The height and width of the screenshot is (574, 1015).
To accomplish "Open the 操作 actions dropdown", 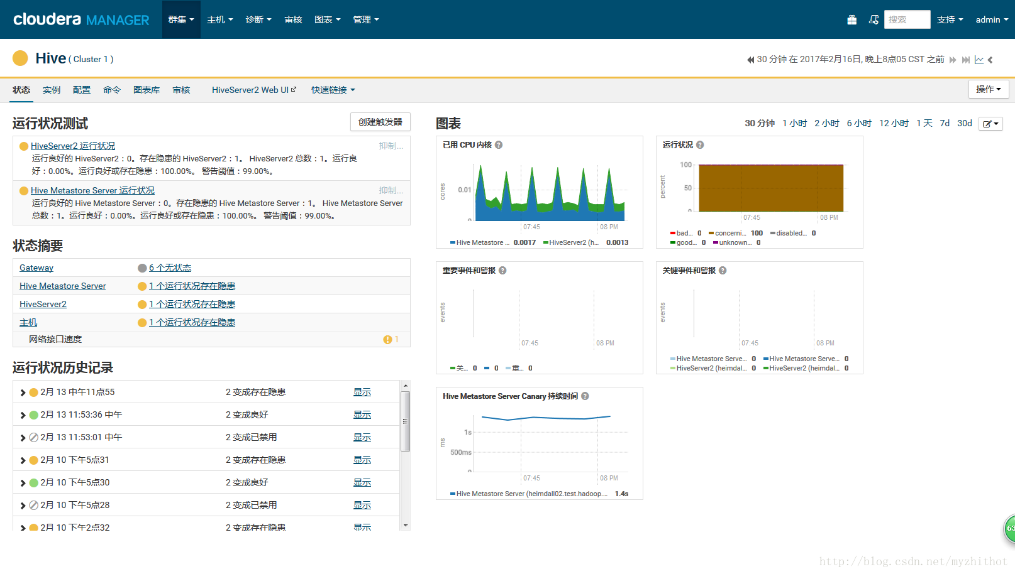I will pyautogui.click(x=989, y=89).
